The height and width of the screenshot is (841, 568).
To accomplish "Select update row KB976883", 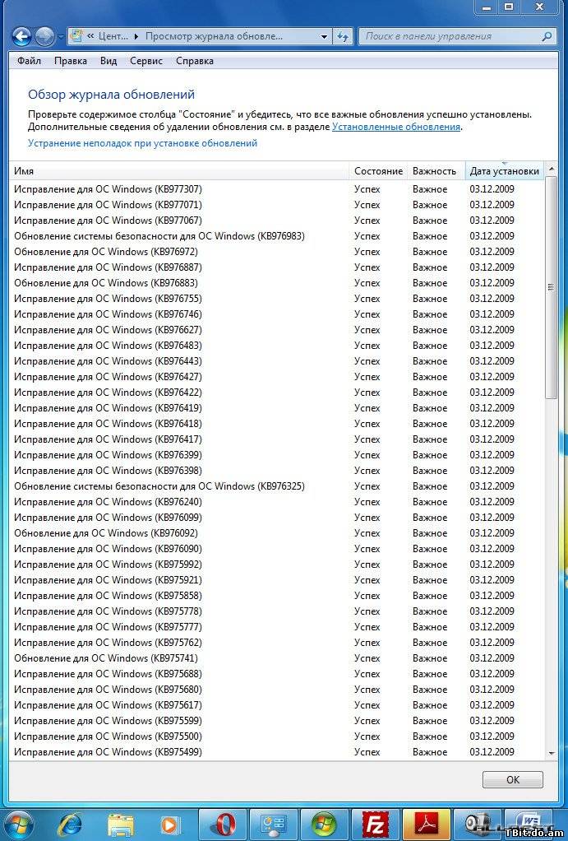I will pos(276,282).
